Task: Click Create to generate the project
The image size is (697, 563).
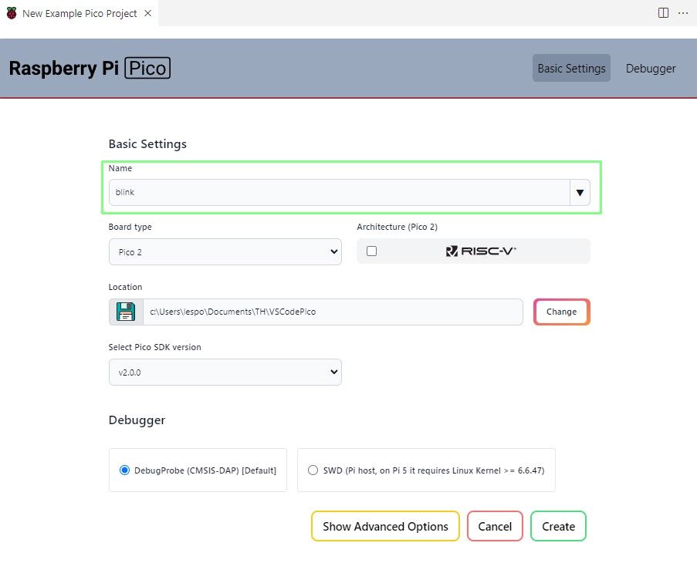Action: tap(558, 526)
